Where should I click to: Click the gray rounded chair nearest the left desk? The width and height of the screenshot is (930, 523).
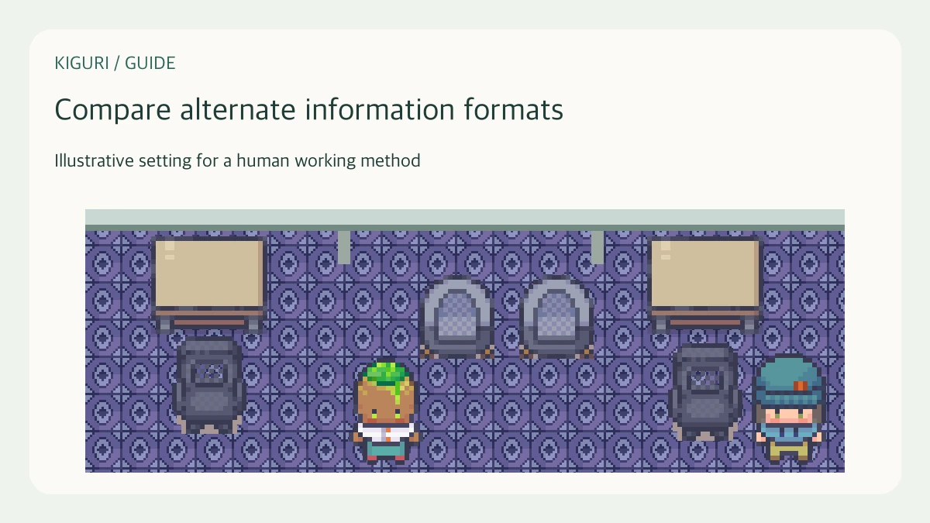click(458, 318)
